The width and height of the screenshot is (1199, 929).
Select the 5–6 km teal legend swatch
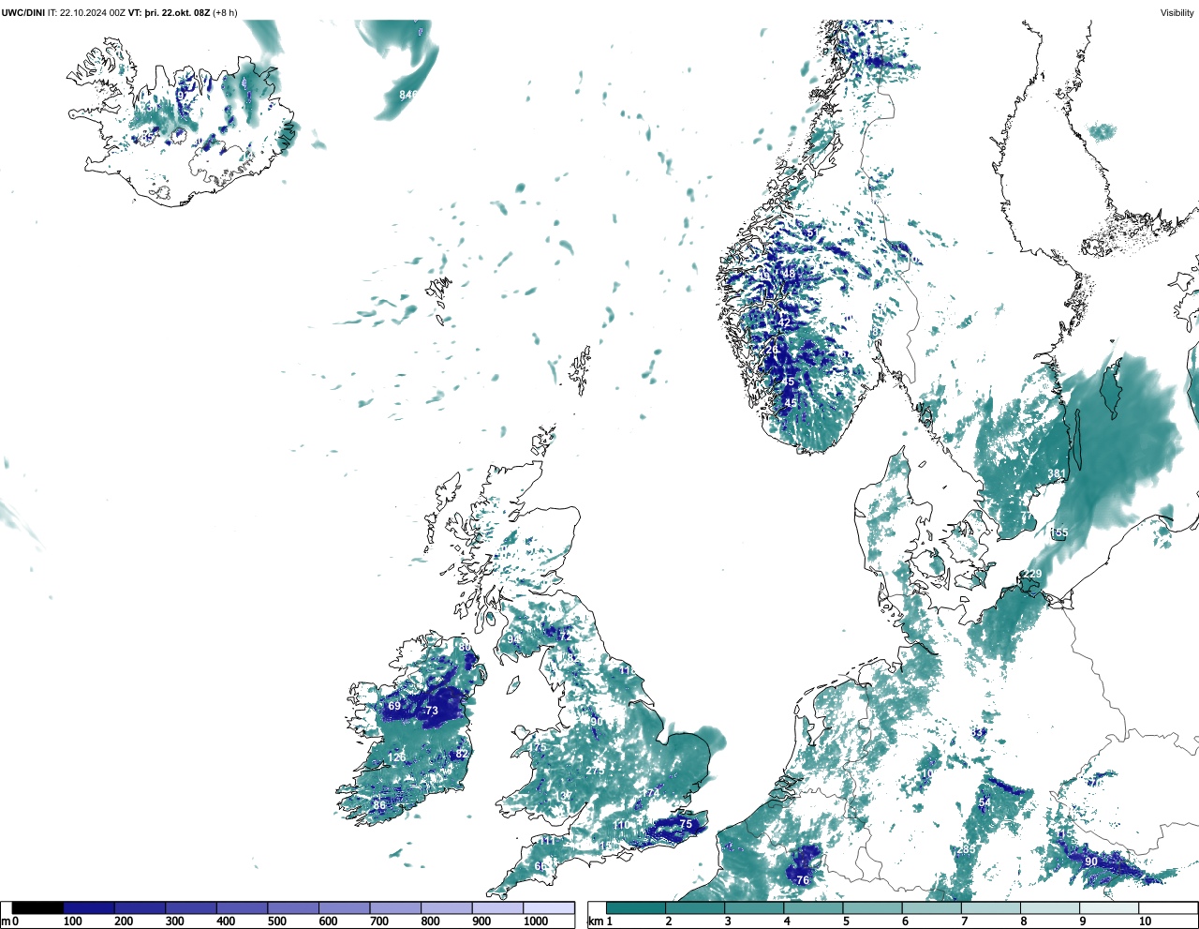(873, 907)
